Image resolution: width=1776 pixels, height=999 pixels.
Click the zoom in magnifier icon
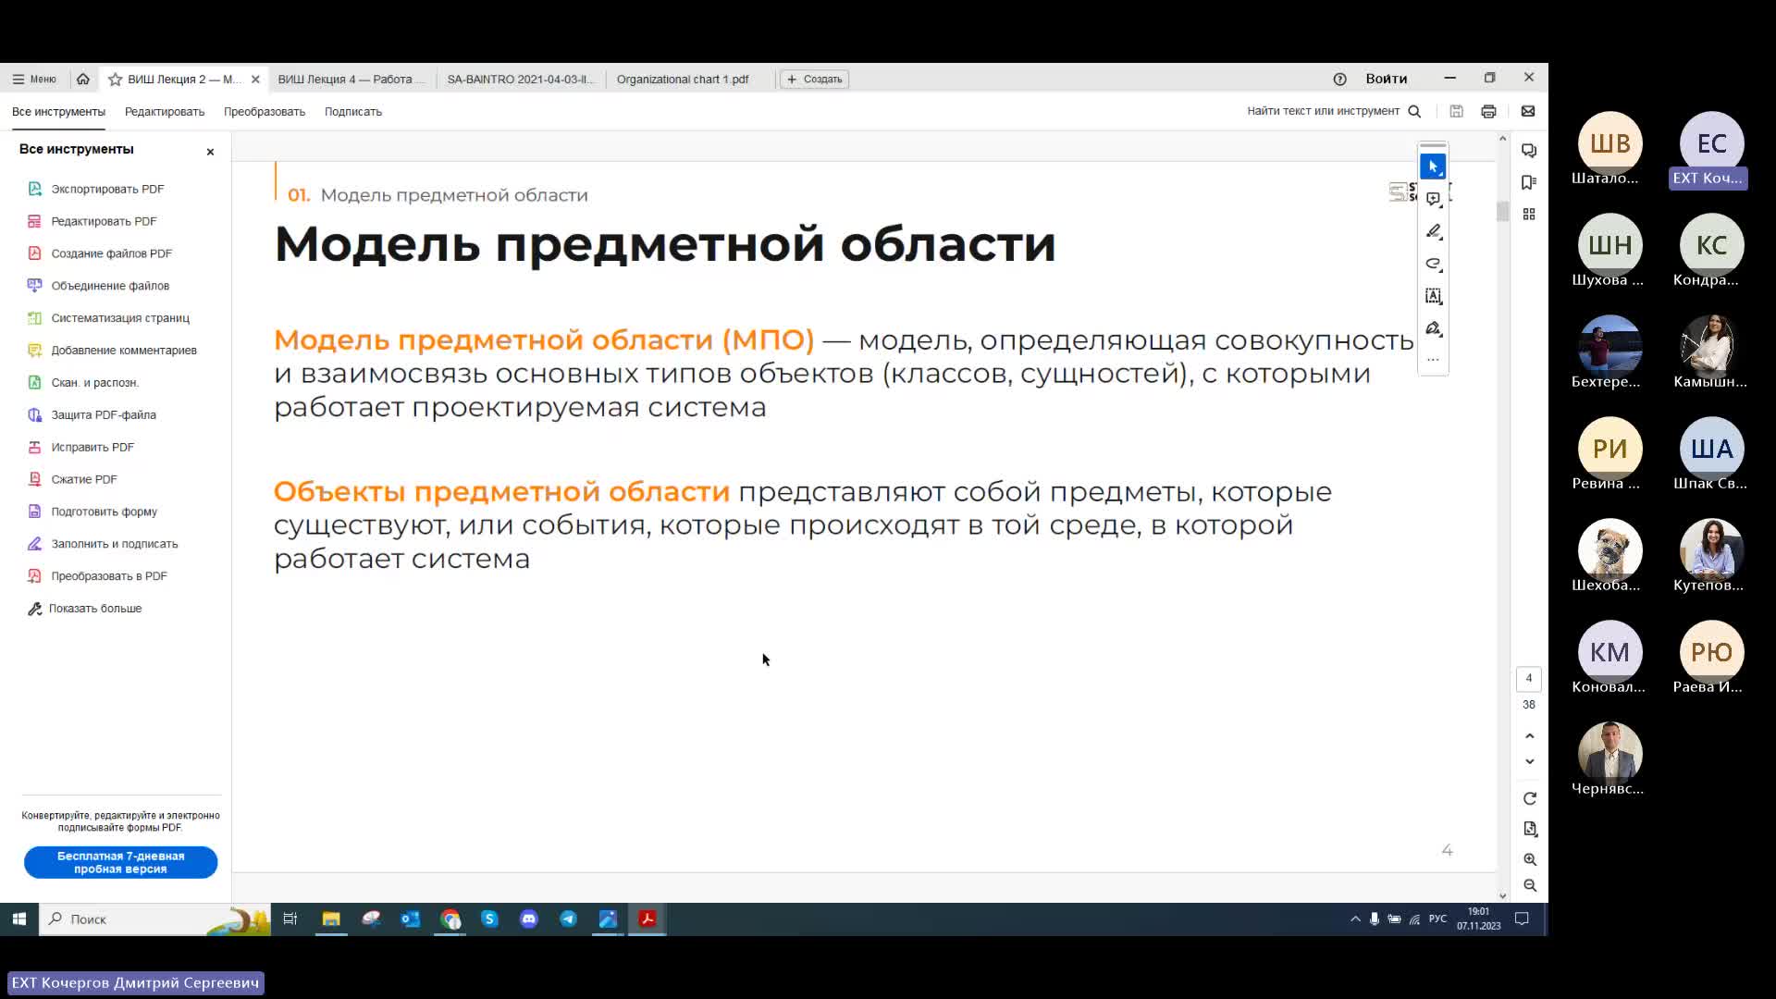(x=1530, y=859)
